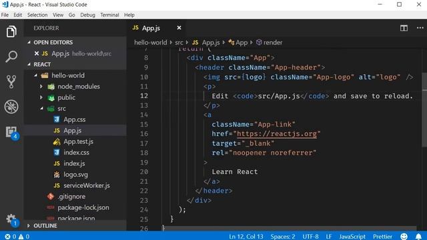Viewport: 427px width, 240px height.
Task: Open the Manage gear settings icon
Action: (x=12, y=219)
